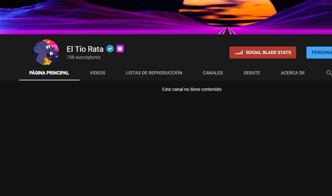332x196 pixels.
Task: Switch to the Videos tab
Action: (97, 73)
